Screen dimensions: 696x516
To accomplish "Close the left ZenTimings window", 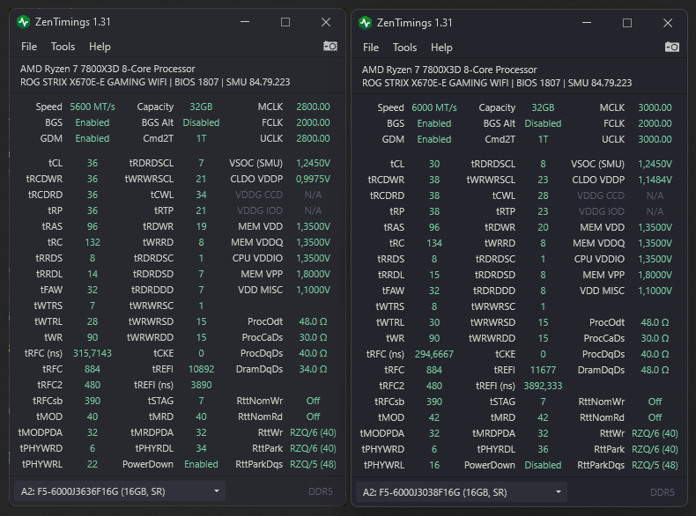I will coord(326,22).
